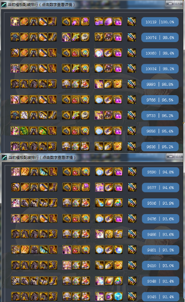Click the app icon in upper window title bar

(x=4, y=5)
